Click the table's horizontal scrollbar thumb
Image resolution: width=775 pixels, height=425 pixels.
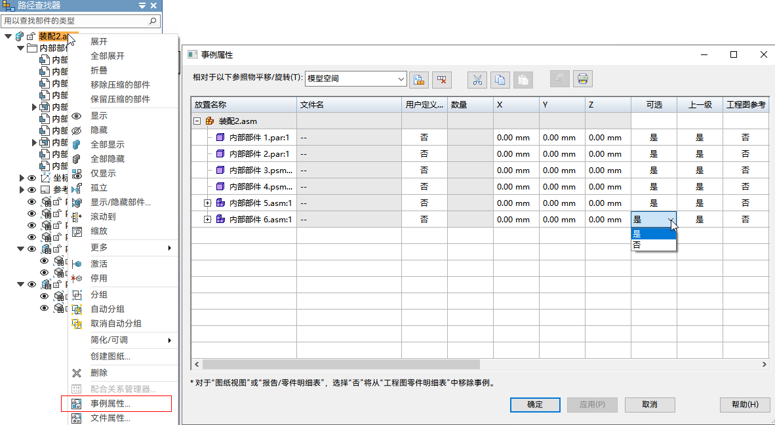(x=341, y=364)
